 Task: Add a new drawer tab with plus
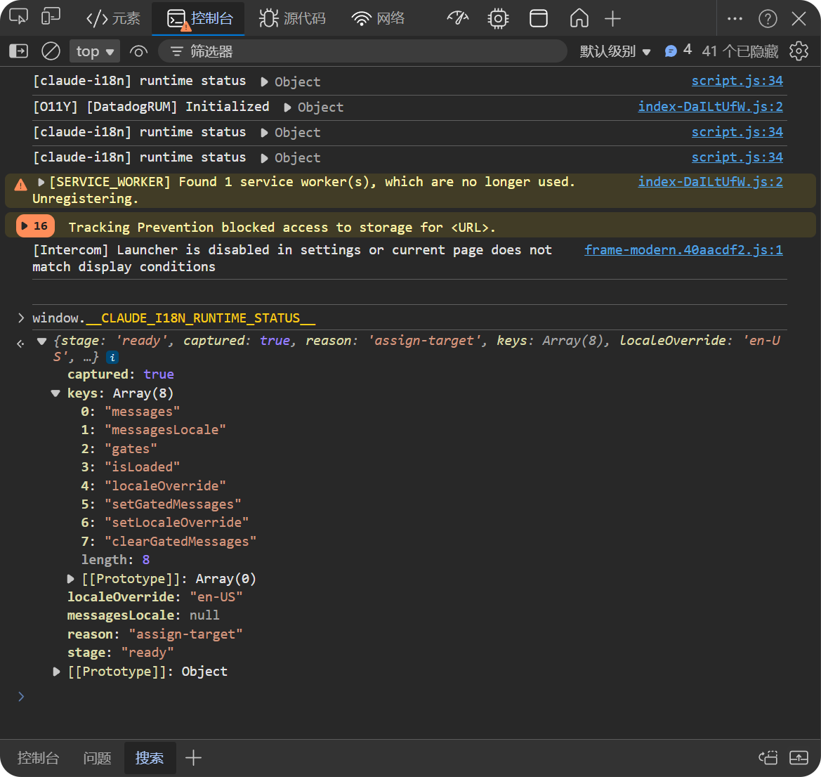[x=192, y=758]
